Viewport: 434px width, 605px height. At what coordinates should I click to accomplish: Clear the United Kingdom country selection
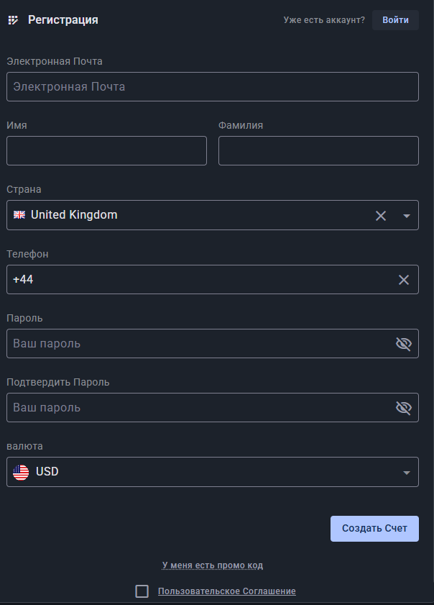coord(381,216)
